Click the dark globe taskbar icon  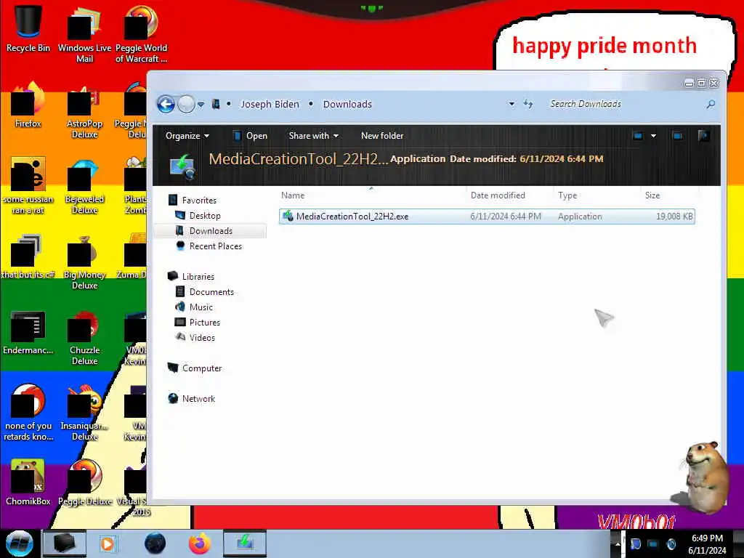pos(155,543)
